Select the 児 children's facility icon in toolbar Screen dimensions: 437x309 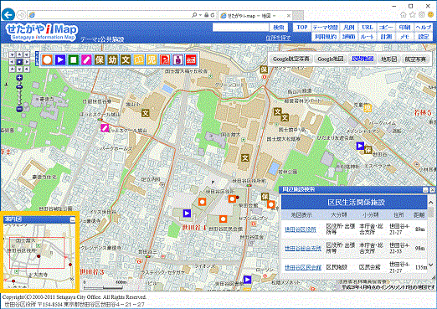pyautogui.click(x=152, y=59)
